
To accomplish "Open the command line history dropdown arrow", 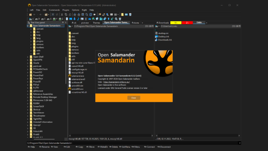I will coord(240,143).
